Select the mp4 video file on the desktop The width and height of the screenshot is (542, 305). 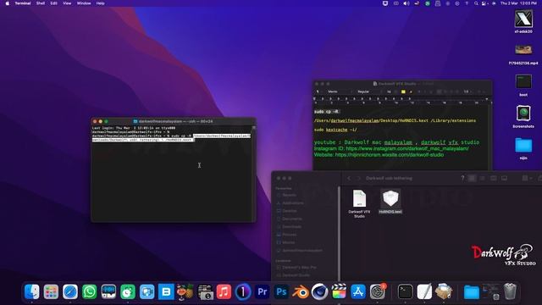coord(523,54)
